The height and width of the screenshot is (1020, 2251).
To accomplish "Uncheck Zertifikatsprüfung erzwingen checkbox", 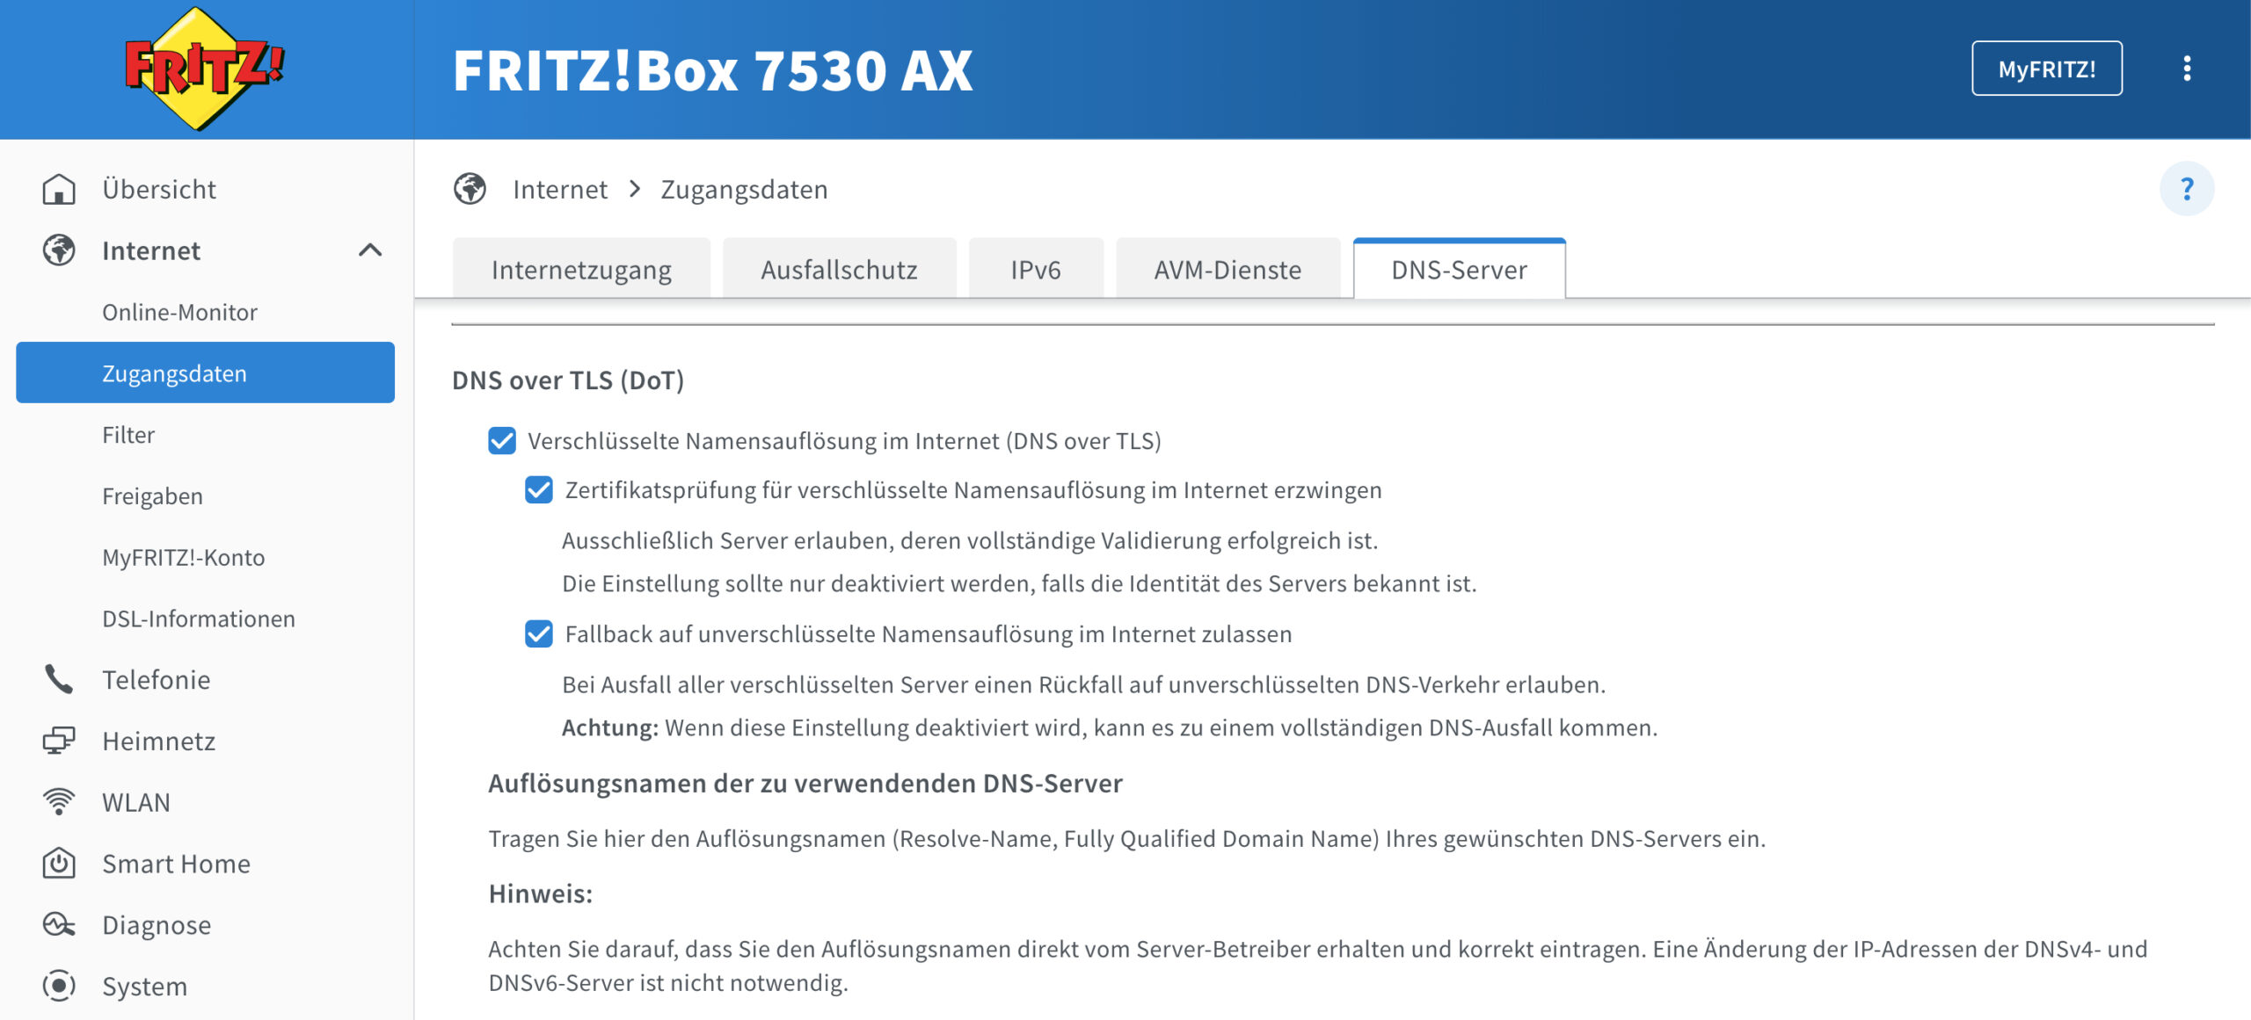I will point(539,489).
